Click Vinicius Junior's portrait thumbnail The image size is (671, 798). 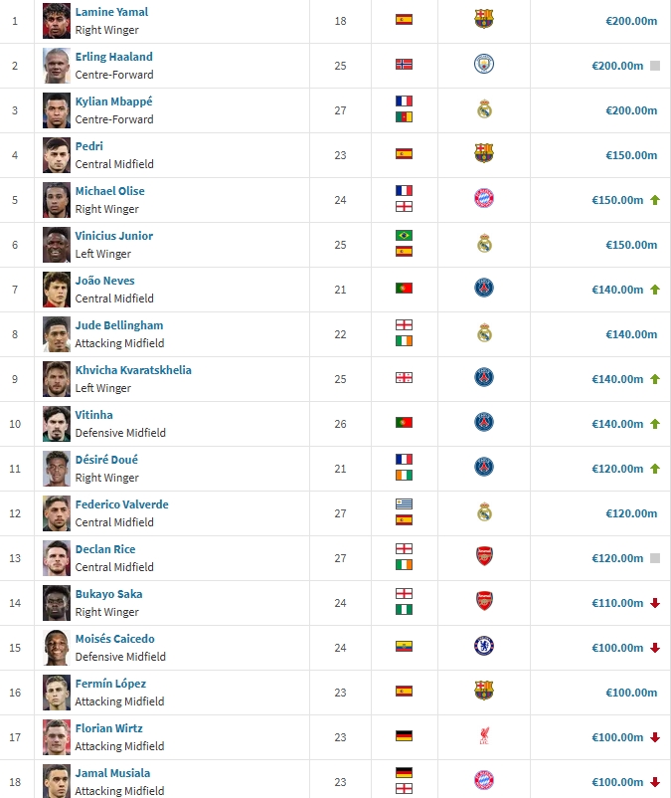click(x=57, y=245)
